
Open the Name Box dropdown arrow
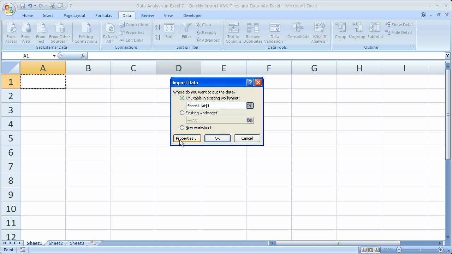pyautogui.click(x=54, y=56)
